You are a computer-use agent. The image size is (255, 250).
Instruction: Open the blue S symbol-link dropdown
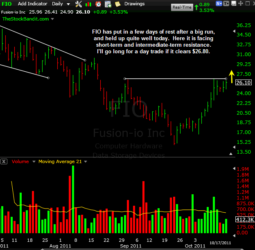[x=219, y=4]
